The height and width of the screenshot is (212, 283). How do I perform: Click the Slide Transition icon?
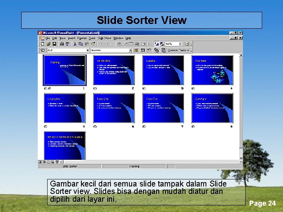[x=42, y=50]
